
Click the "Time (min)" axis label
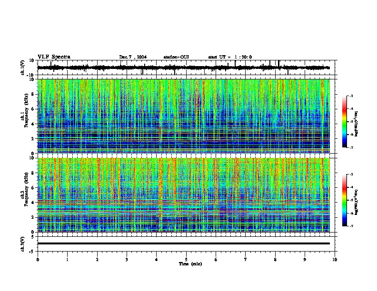tap(190, 264)
